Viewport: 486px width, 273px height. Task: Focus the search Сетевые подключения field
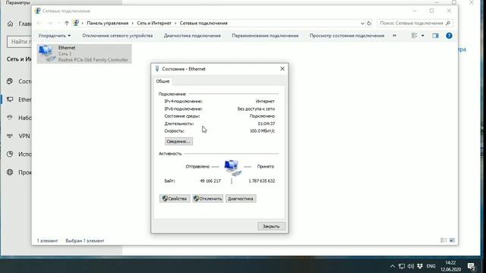click(415, 24)
